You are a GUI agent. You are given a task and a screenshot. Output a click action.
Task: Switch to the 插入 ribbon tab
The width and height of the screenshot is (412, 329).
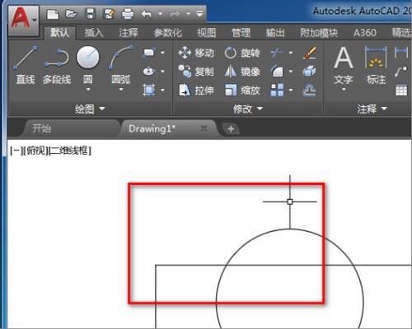pyautogui.click(x=94, y=33)
